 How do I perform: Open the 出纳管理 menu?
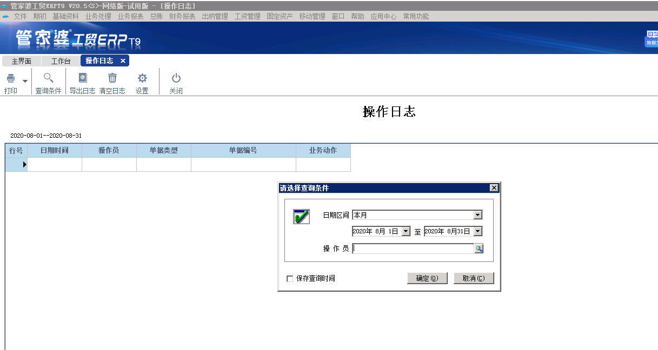215,16
